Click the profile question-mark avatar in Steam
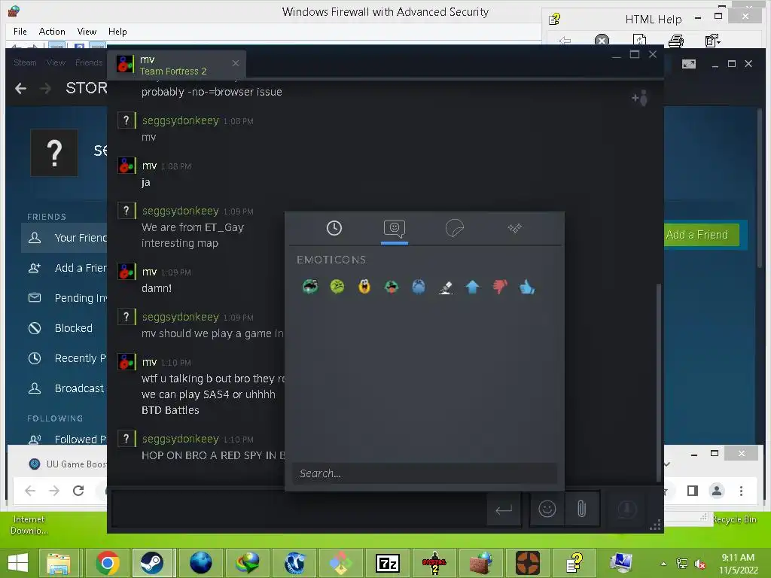The width and height of the screenshot is (771, 578). 54,153
